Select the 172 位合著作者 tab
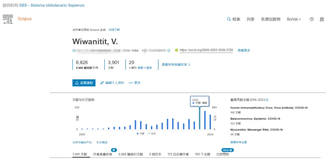The height and width of the screenshot is (162, 326). pyautogui.click(x=178, y=154)
